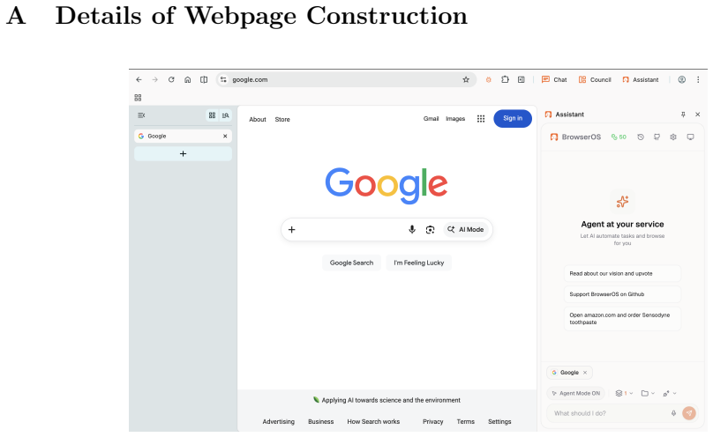Viewport: 713px width, 437px height.
Task: Open the extensions puzzle icon
Action: tap(505, 80)
